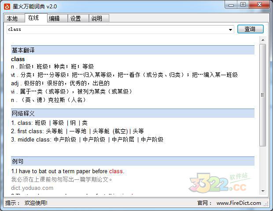Click the 网络释义 section header

click(133, 113)
